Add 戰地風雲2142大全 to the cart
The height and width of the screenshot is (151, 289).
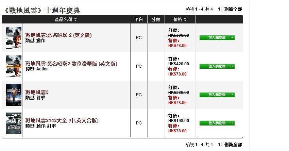(217, 123)
